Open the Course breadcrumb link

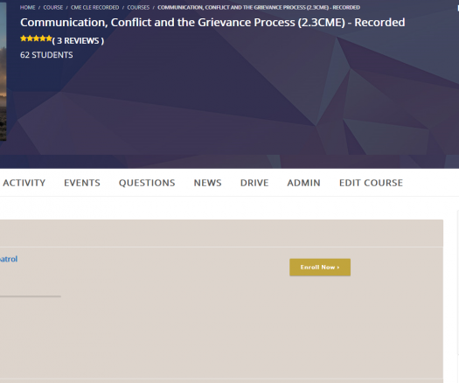(x=53, y=7)
